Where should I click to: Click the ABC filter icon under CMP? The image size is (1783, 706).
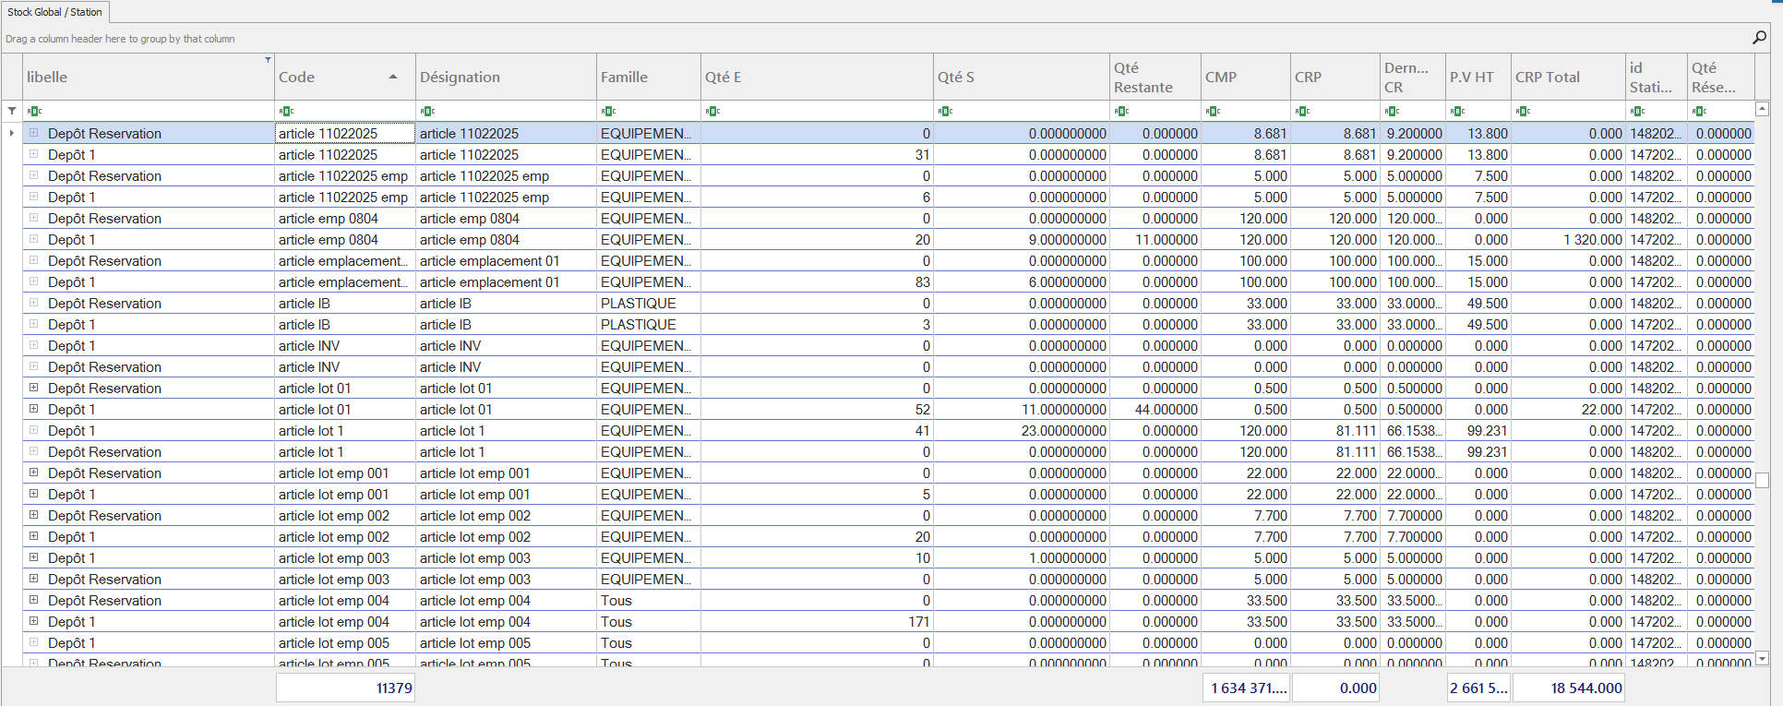pos(1213,111)
